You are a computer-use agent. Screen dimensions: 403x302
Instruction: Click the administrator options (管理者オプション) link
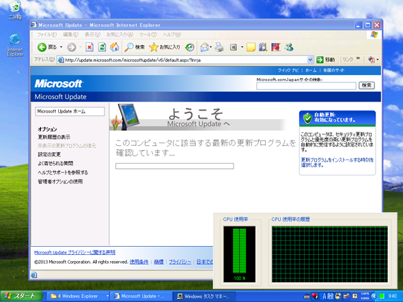[x=60, y=181]
